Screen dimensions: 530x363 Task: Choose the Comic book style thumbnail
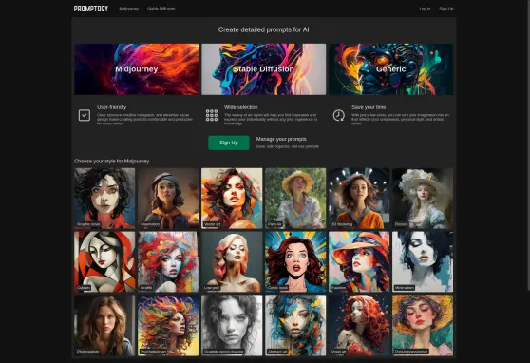pos(295,262)
